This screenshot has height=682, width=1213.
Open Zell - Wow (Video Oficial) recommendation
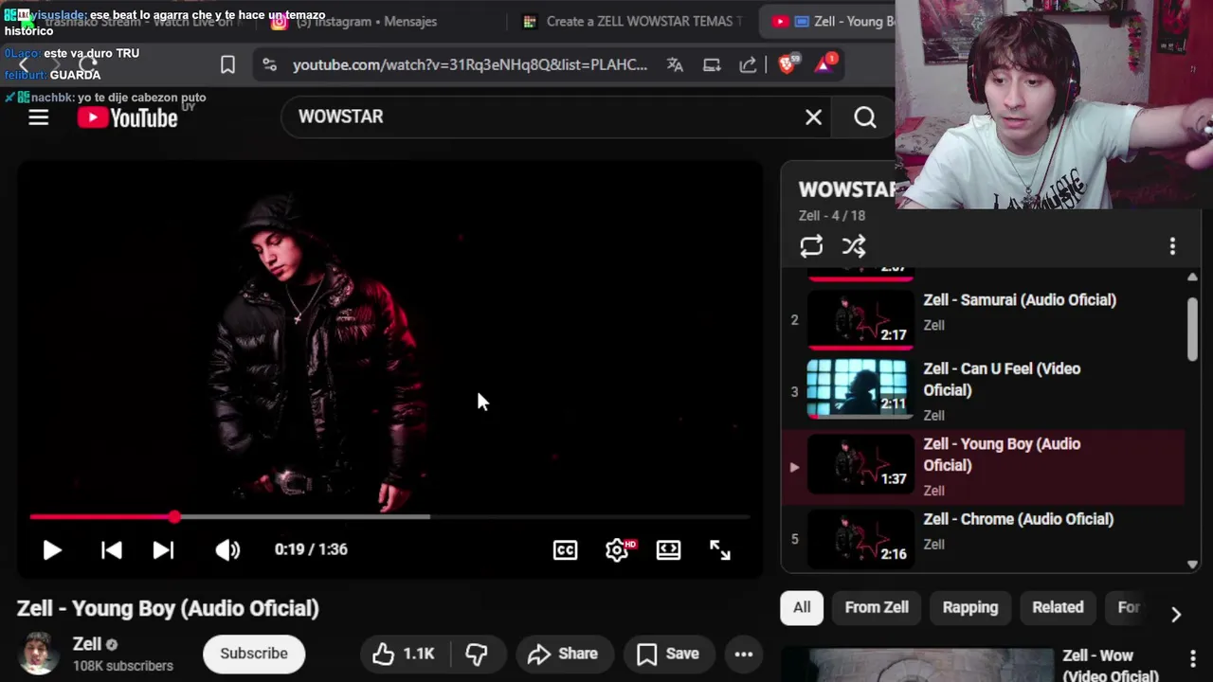coord(1110,665)
